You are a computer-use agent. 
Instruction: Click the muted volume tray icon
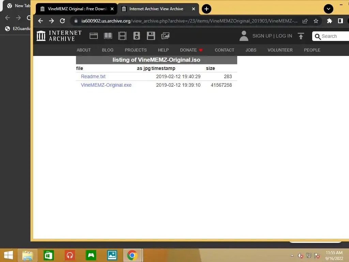tap(301, 256)
